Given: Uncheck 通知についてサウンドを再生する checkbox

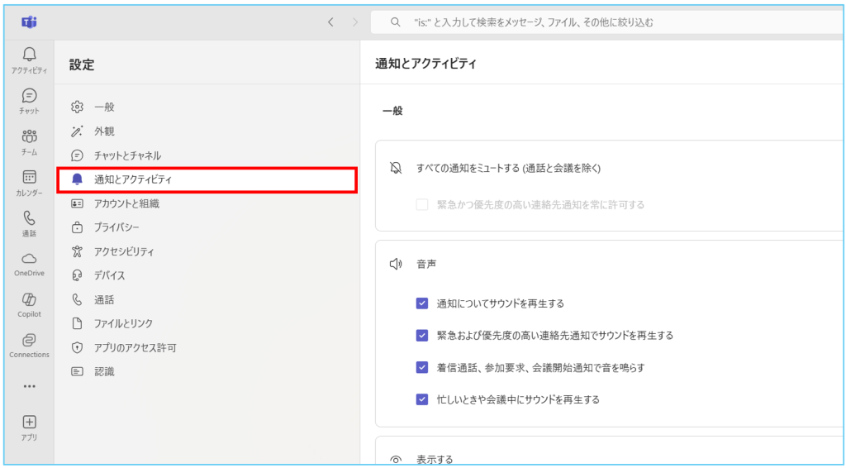Looking at the screenshot, I should click(421, 303).
